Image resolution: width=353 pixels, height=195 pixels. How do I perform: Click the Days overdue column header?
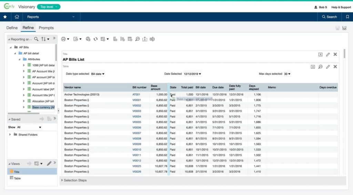pos(328,87)
